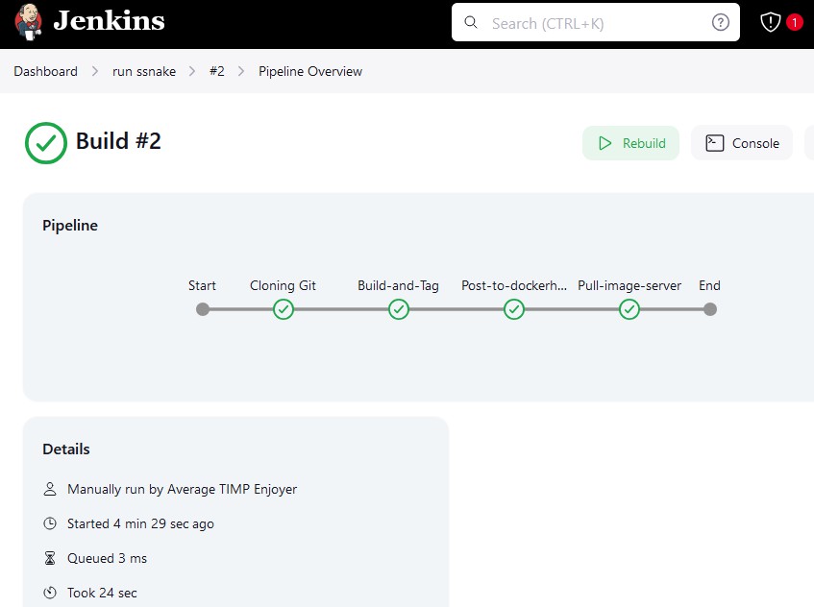Open the search help question-mark icon
The width and height of the screenshot is (814, 607).
pos(720,22)
